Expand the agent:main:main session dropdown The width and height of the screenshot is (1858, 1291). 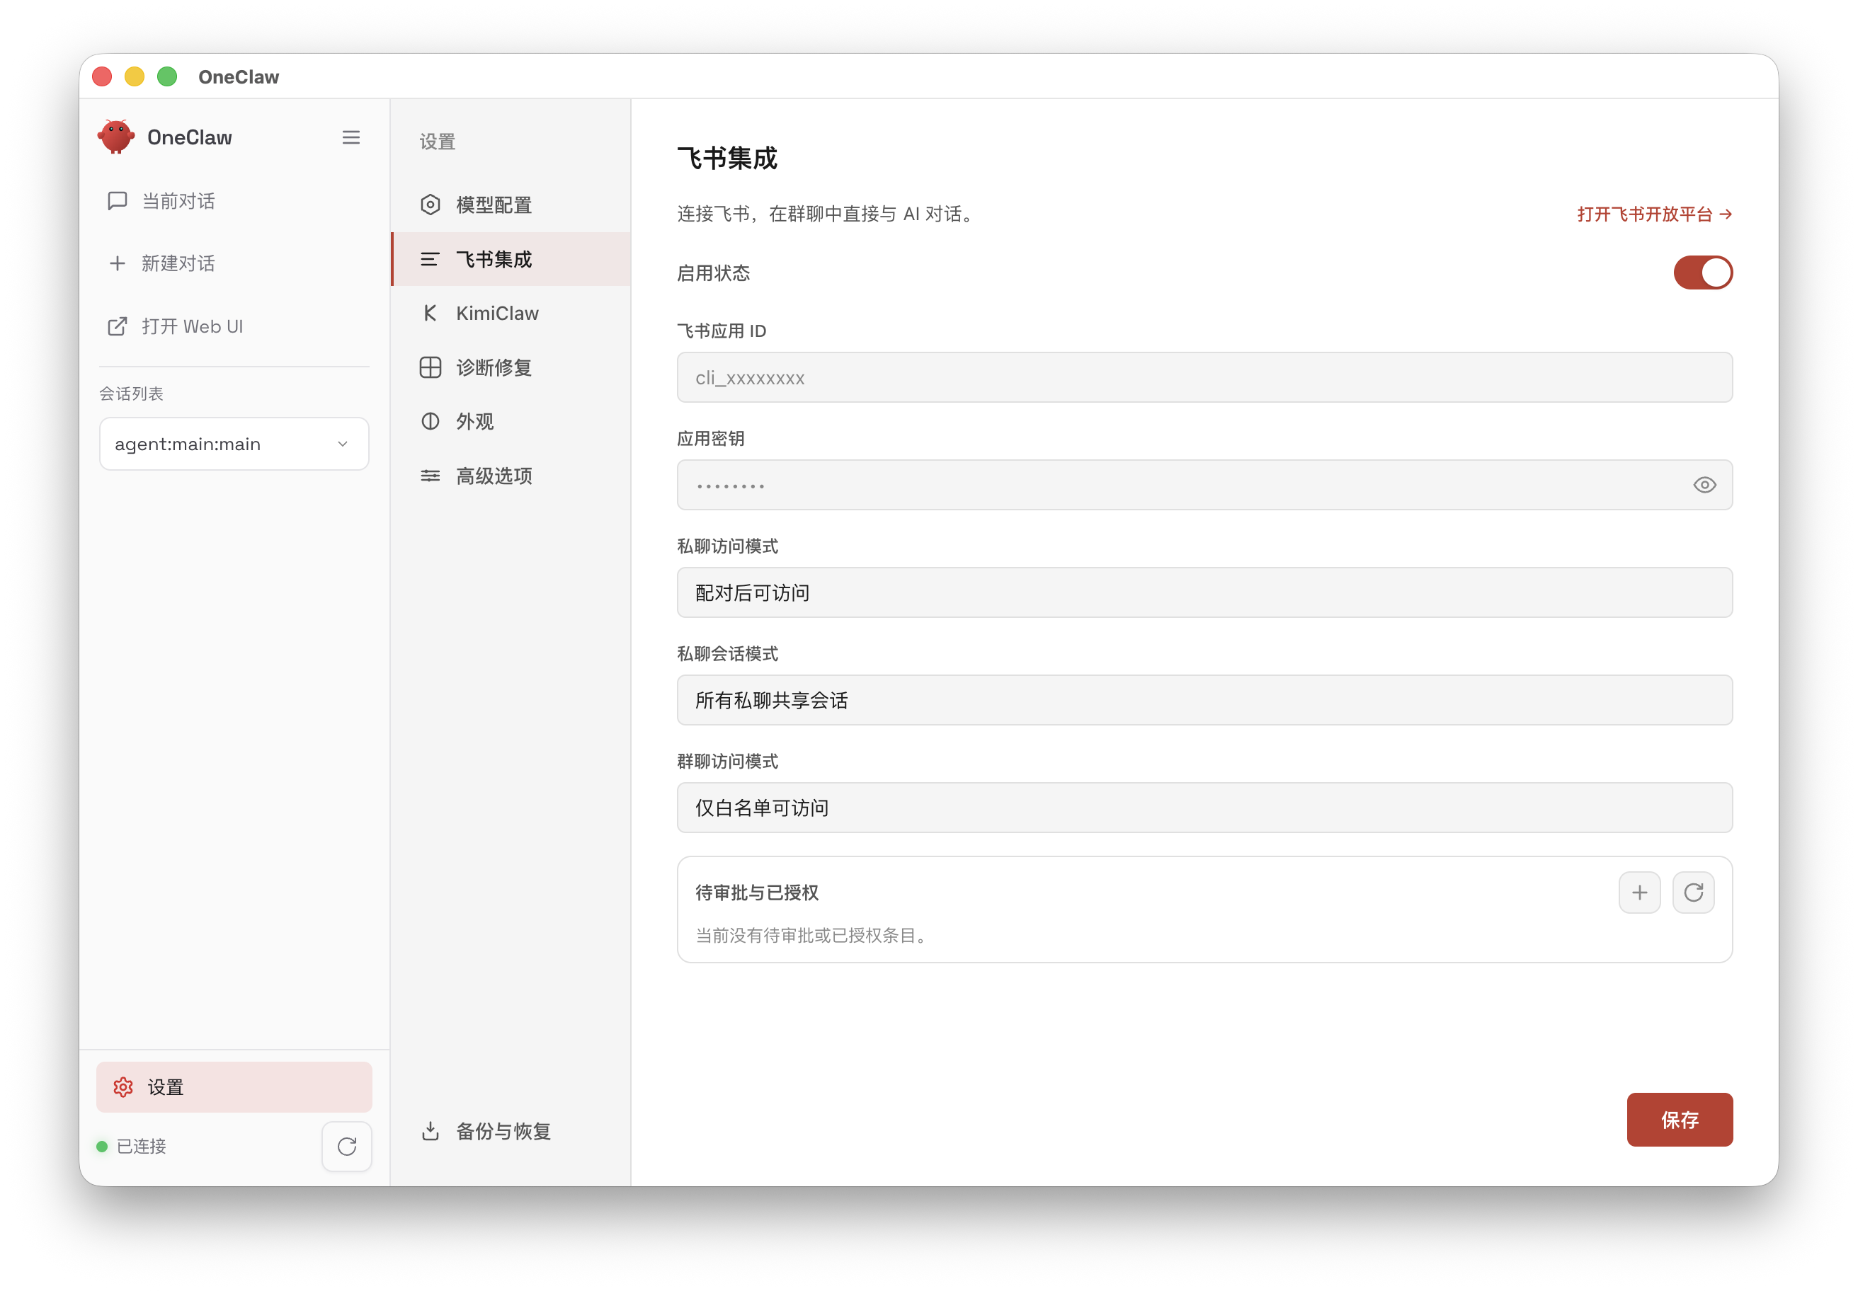point(234,443)
